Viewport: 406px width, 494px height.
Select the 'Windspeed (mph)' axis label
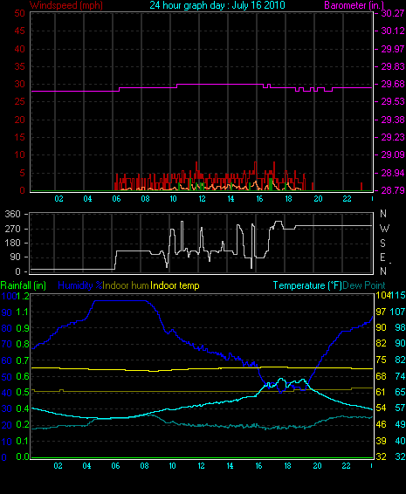point(66,5)
